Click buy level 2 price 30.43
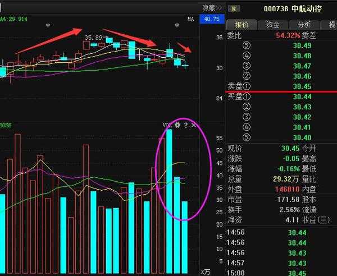 coord(302,107)
